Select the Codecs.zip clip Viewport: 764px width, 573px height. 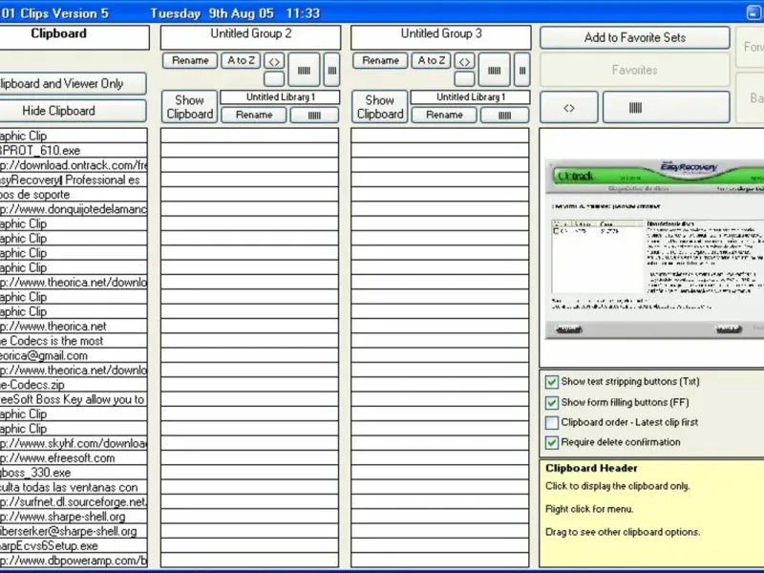pos(74,385)
